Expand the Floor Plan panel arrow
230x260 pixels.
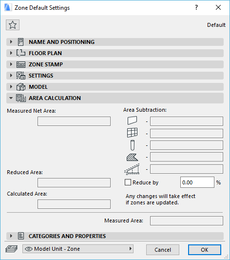pos(11,53)
